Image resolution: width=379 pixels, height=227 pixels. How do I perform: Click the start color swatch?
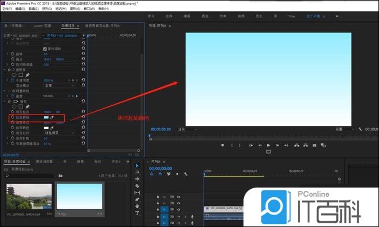46,117
